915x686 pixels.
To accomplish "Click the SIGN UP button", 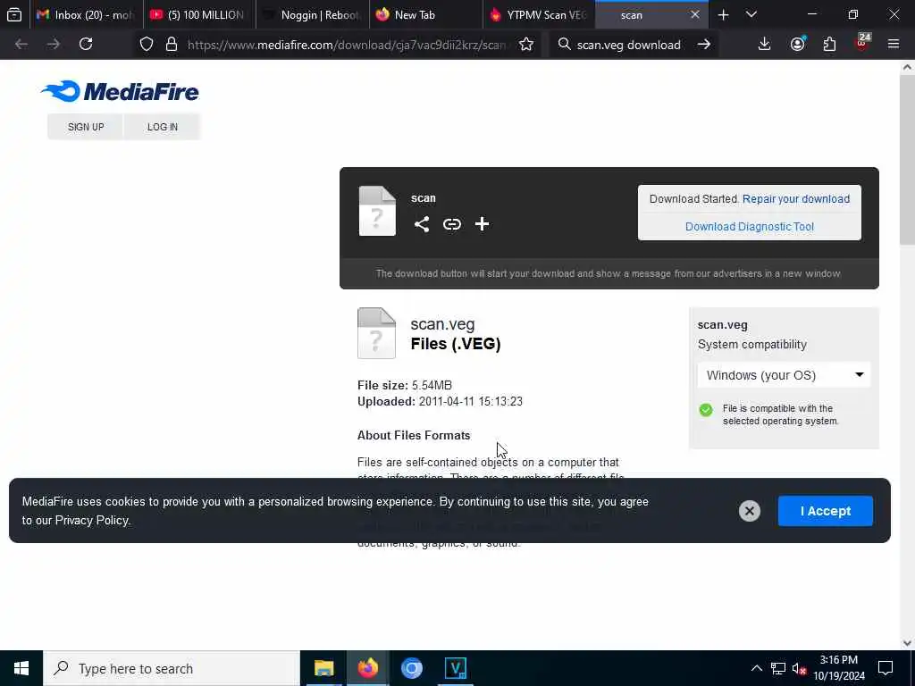I will (86, 127).
